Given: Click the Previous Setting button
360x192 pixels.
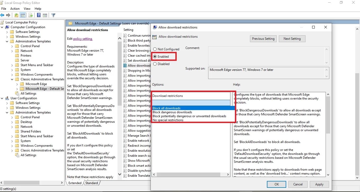Looking at the screenshot, I should 263,39.
